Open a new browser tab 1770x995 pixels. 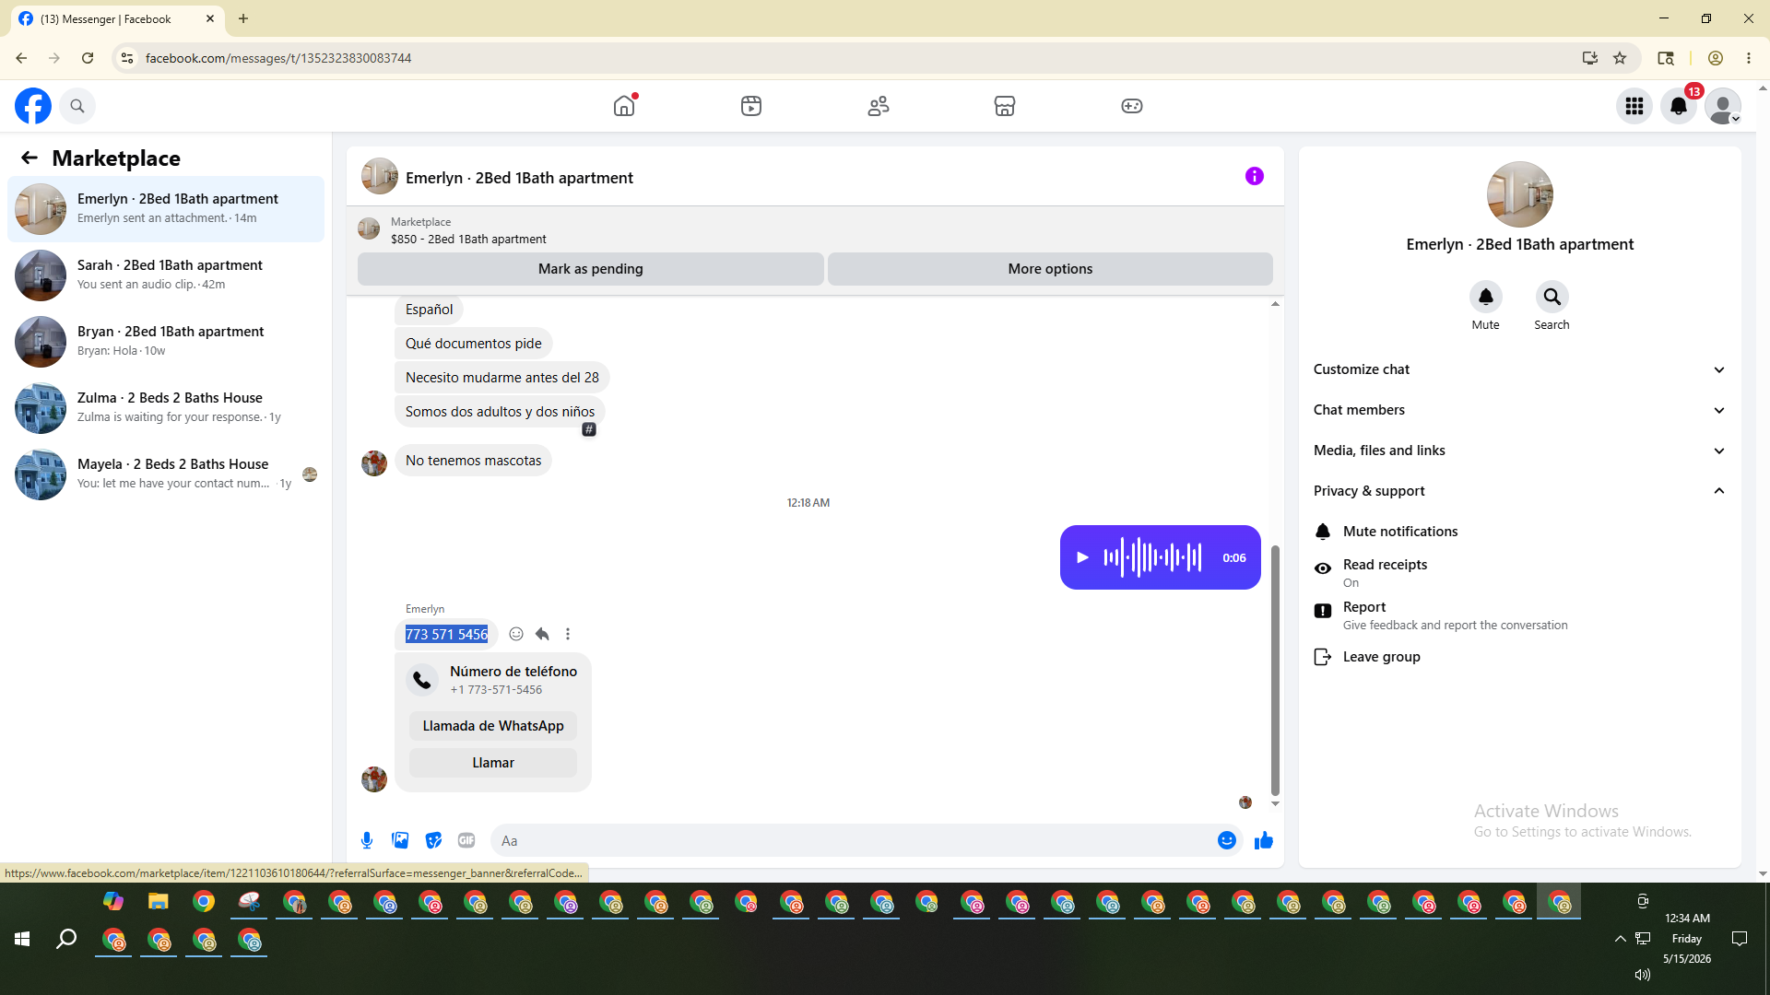click(x=243, y=18)
